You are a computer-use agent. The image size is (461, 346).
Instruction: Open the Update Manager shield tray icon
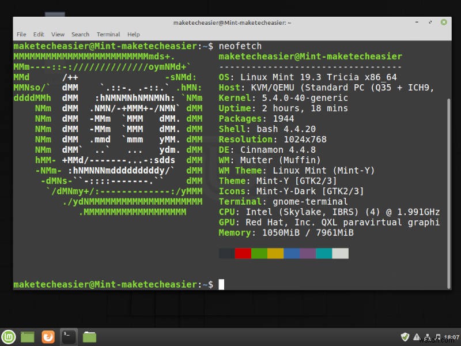(x=405, y=337)
